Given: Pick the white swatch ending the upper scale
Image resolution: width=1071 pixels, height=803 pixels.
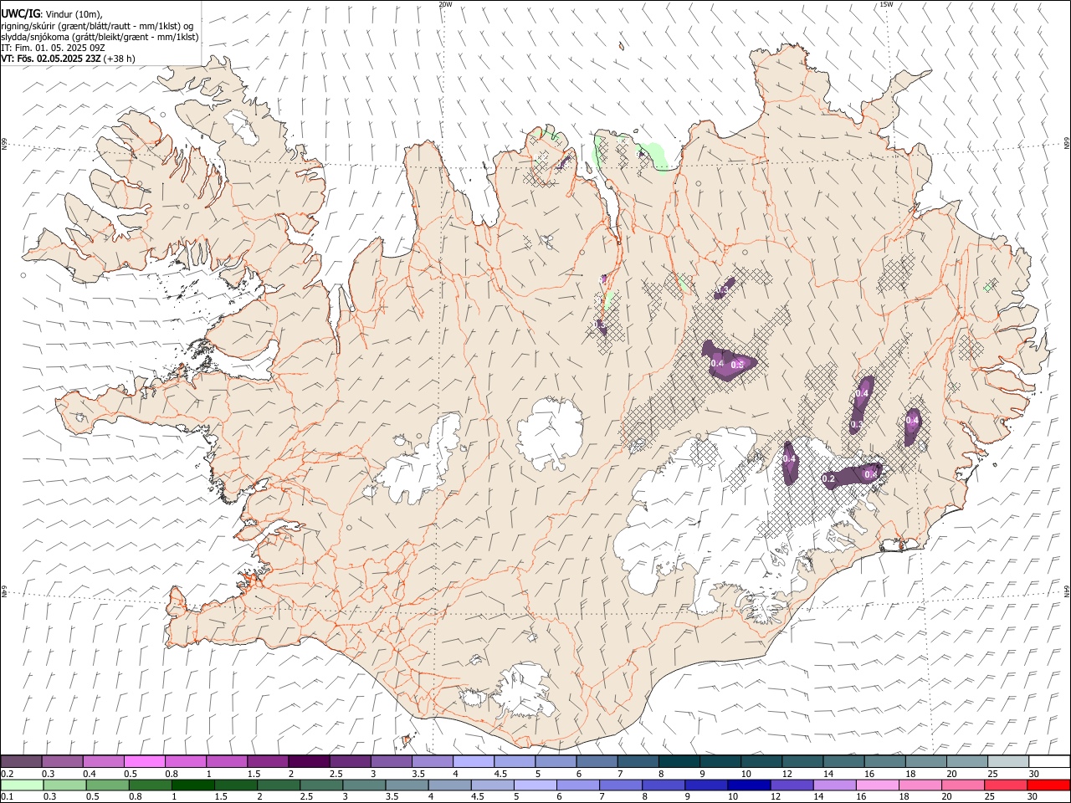Looking at the screenshot, I should (x=1049, y=762).
